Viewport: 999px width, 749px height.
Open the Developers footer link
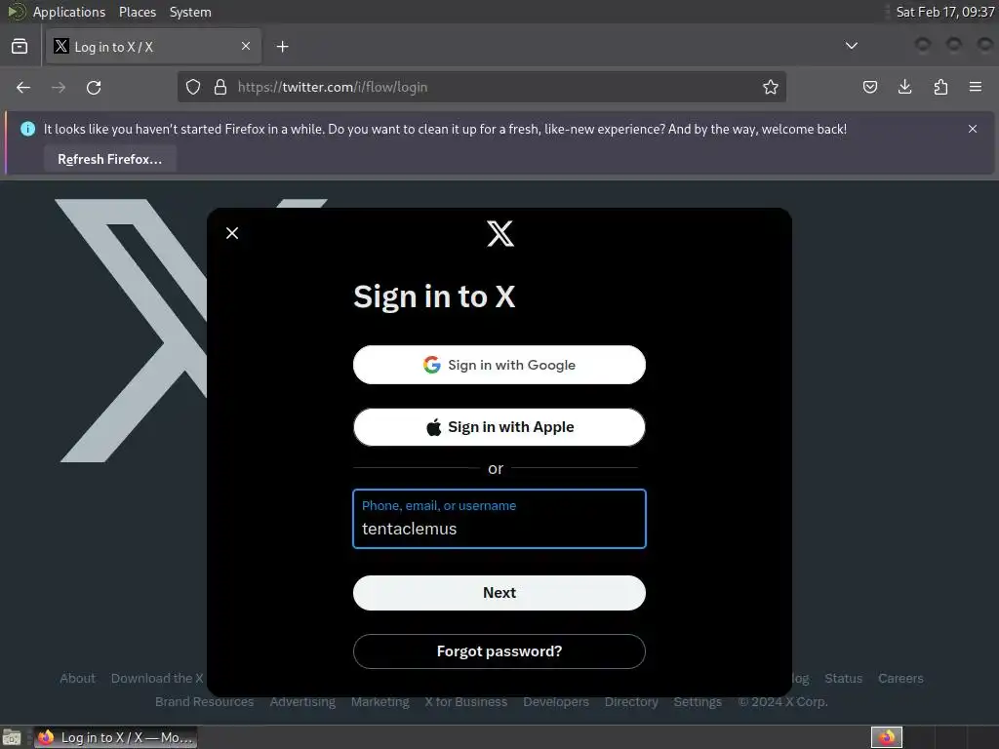click(x=556, y=702)
